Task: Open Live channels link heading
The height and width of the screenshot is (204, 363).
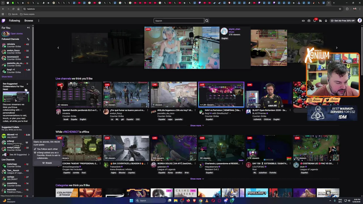Action: pos(63,78)
